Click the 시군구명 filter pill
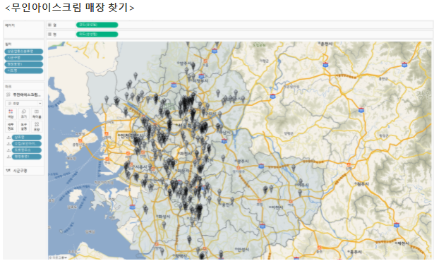The height and width of the screenshot is (261, 434). [24, 58]
